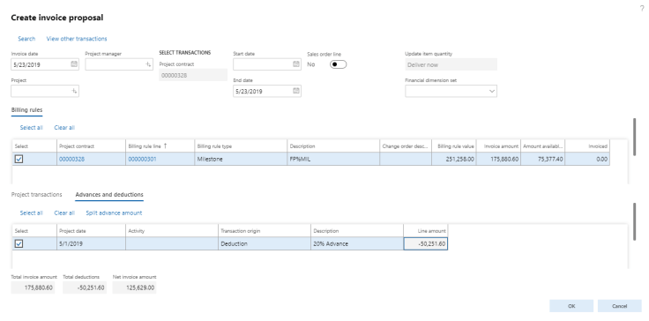Click Clear all under Advances and deductions

64,213
